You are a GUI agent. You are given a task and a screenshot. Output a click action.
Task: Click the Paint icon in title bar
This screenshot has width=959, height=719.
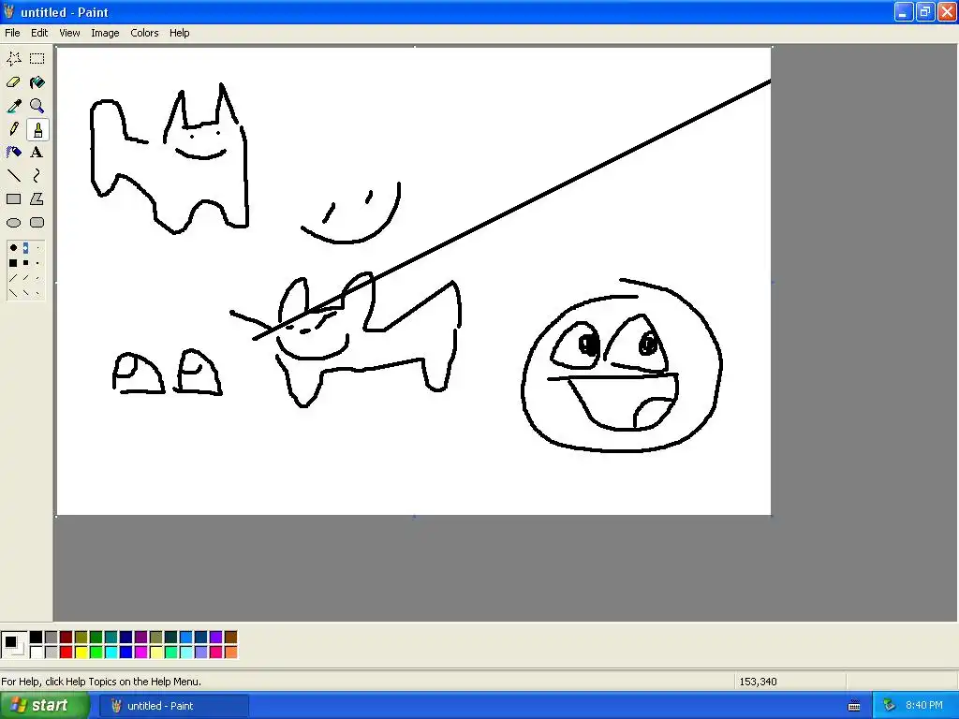(9, 11)
